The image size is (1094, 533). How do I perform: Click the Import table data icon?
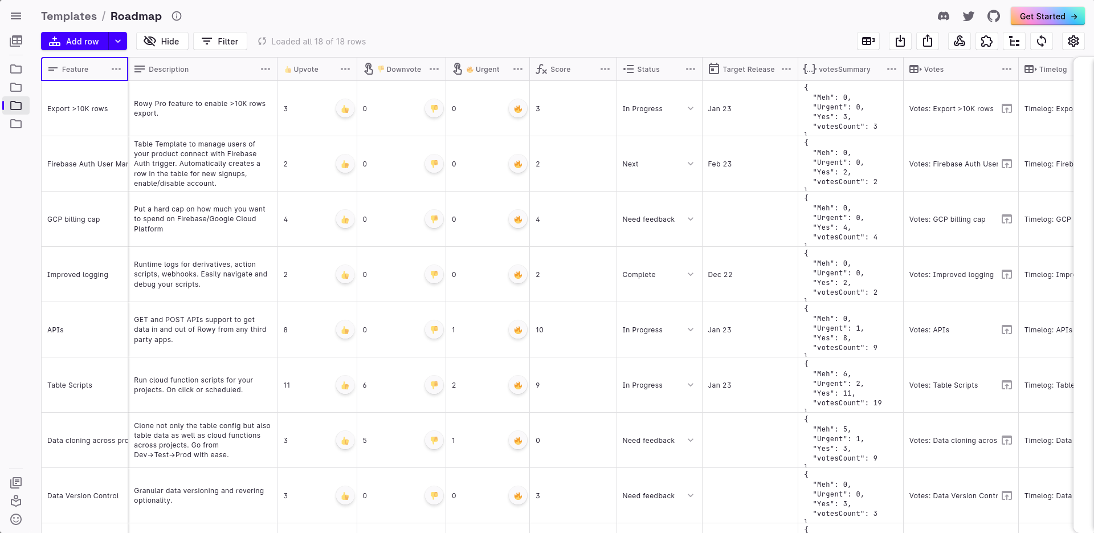[x=900, y=41]
